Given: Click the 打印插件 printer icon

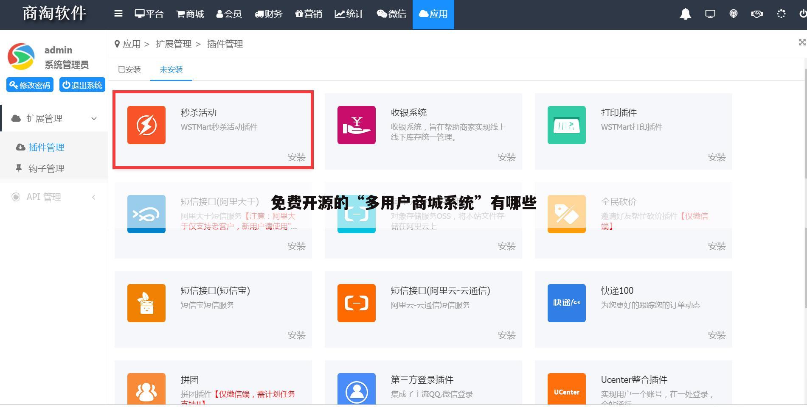Looking at the screenshot, I should [566, 125].
